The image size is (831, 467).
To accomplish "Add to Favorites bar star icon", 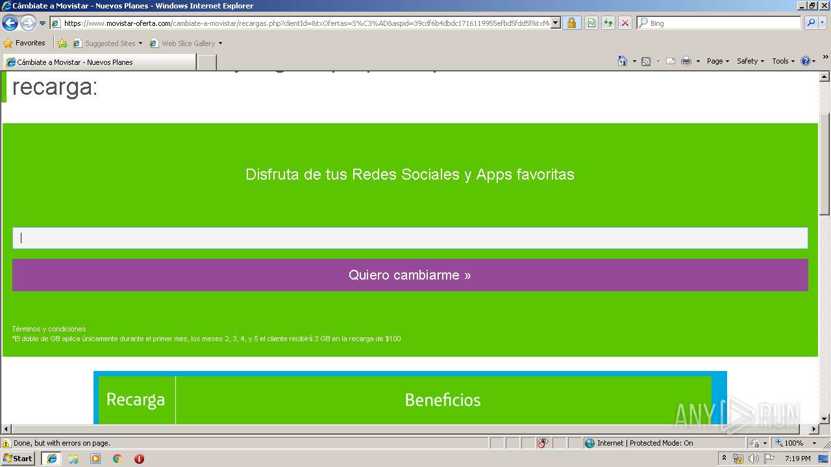I will click(x=62, y=43).
